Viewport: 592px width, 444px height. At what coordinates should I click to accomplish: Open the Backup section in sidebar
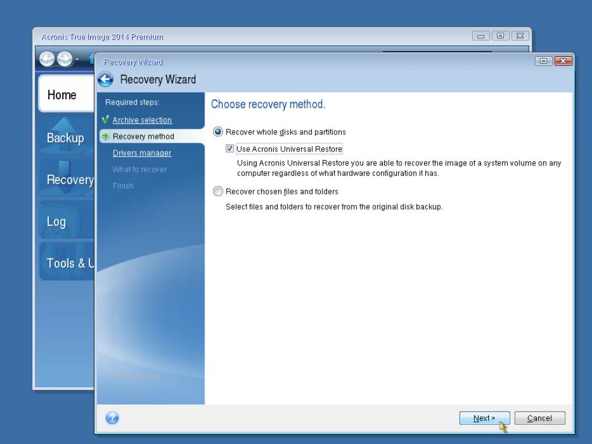coord(66,136)
